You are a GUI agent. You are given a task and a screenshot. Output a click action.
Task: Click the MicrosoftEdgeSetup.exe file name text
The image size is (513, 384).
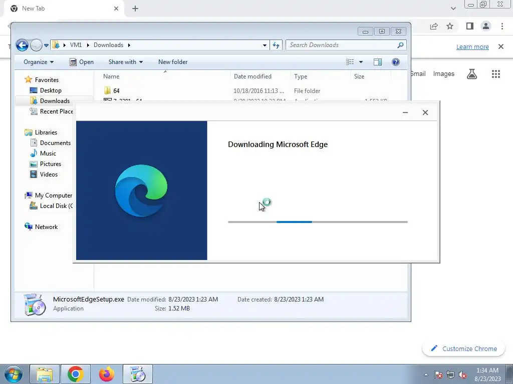(x=88, y=299)
